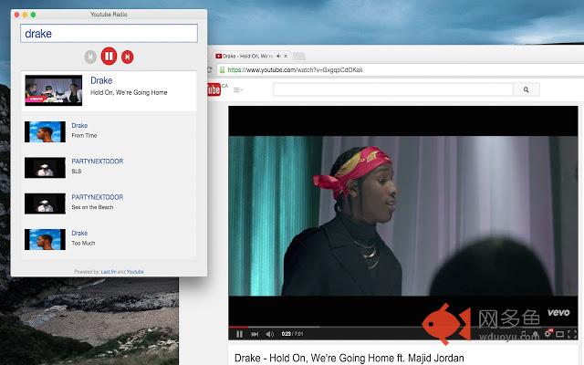Enter fullscreen in YouTube player
584x365 pixels.
click(572, 334)
